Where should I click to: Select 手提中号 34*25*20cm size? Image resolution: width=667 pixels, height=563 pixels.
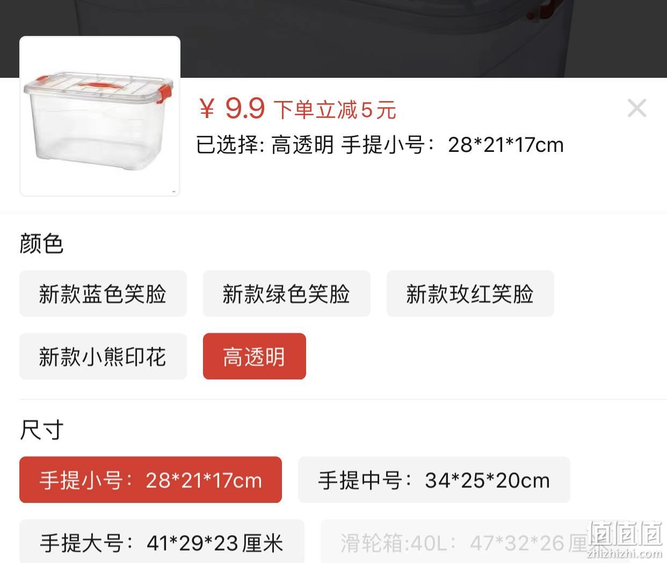point(434,480)
